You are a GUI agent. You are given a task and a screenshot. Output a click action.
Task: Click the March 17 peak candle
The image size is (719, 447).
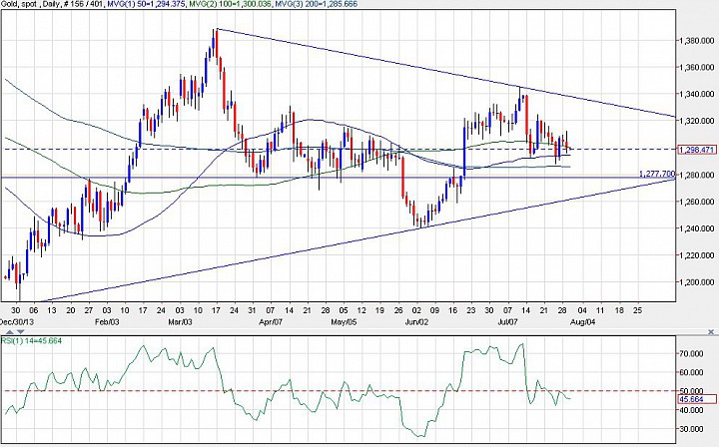tap(216, 44)
